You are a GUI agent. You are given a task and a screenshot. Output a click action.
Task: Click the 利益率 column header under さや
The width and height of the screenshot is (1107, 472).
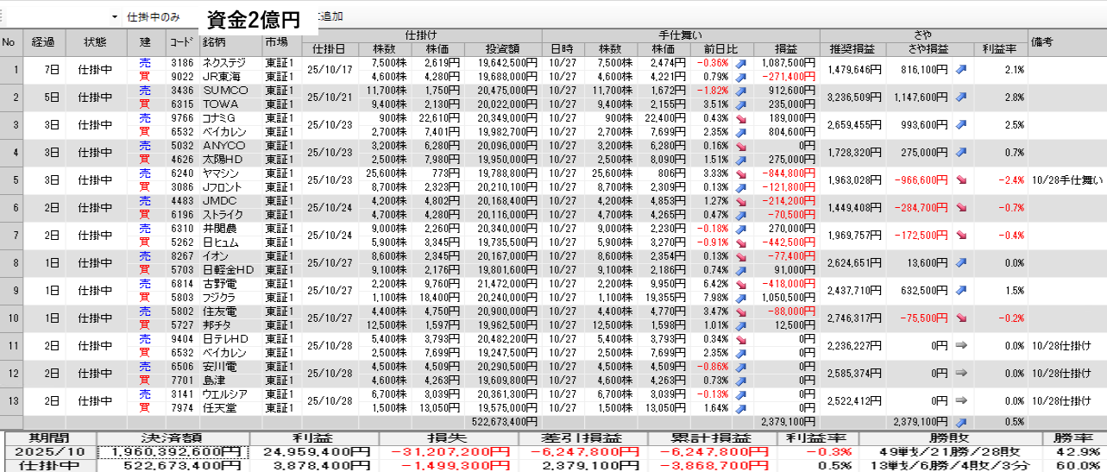point(1000,48)
